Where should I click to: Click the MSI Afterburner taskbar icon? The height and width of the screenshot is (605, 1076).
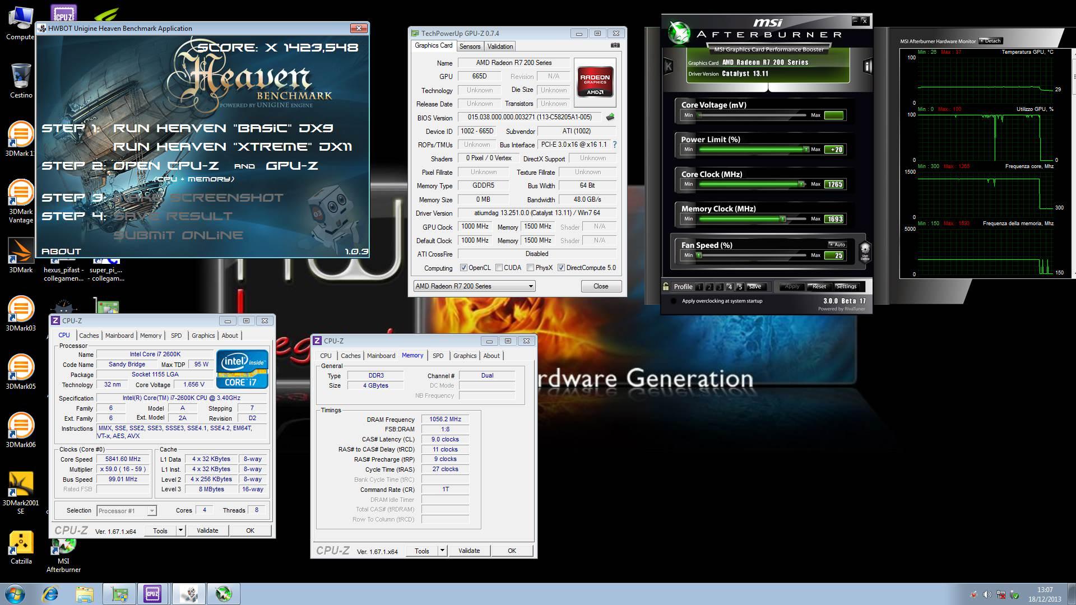tap(223, 594)
